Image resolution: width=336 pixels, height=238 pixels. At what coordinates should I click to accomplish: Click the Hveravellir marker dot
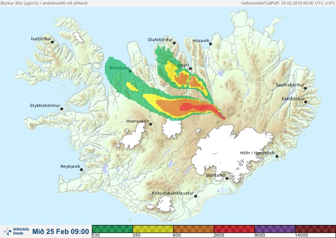tap(151, 124)
